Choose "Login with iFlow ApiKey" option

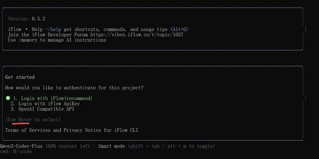coord(49,104)
